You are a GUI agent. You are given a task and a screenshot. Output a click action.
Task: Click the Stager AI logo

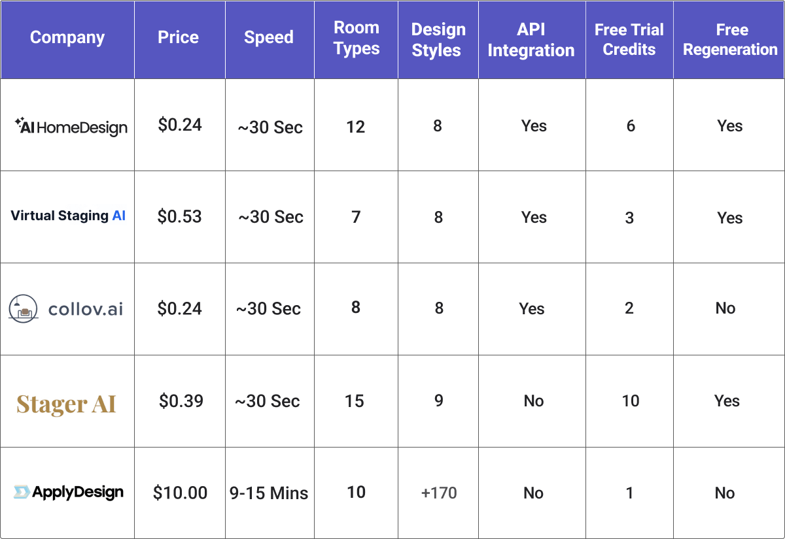tap(66, 404)
